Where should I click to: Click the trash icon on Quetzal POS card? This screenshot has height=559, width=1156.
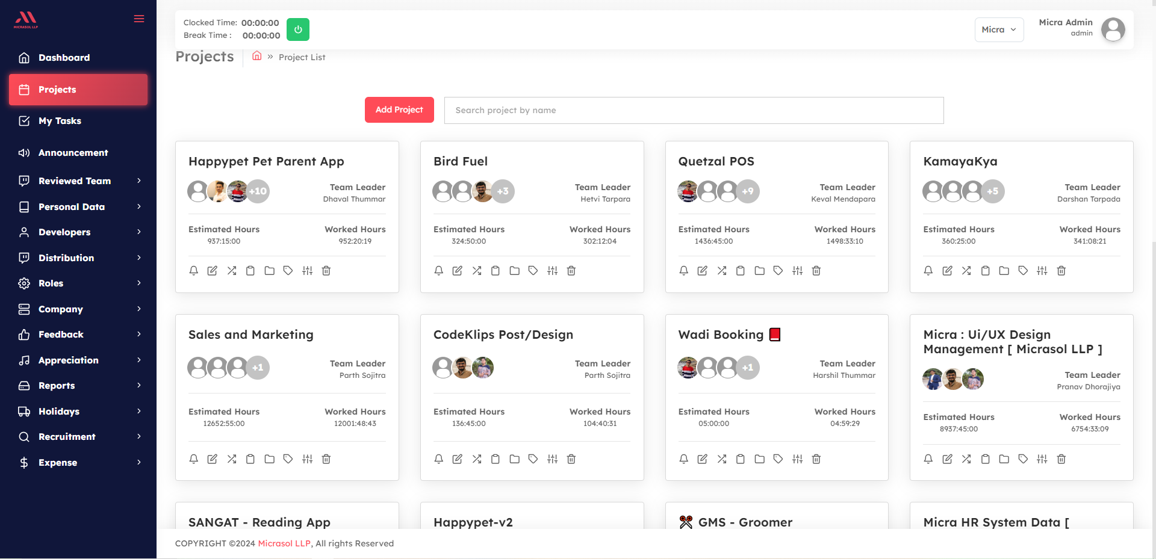click(816, 271)
